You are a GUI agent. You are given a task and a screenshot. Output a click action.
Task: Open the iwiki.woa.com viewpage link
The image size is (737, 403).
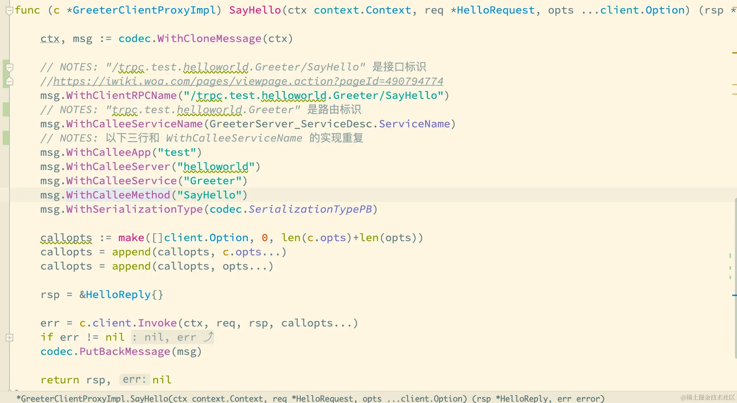click(x=248, y=81)
